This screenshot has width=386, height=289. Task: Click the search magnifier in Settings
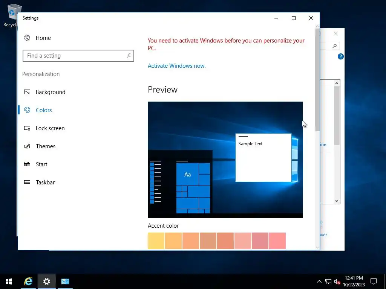pyautogui.click(x=129, y=56)
